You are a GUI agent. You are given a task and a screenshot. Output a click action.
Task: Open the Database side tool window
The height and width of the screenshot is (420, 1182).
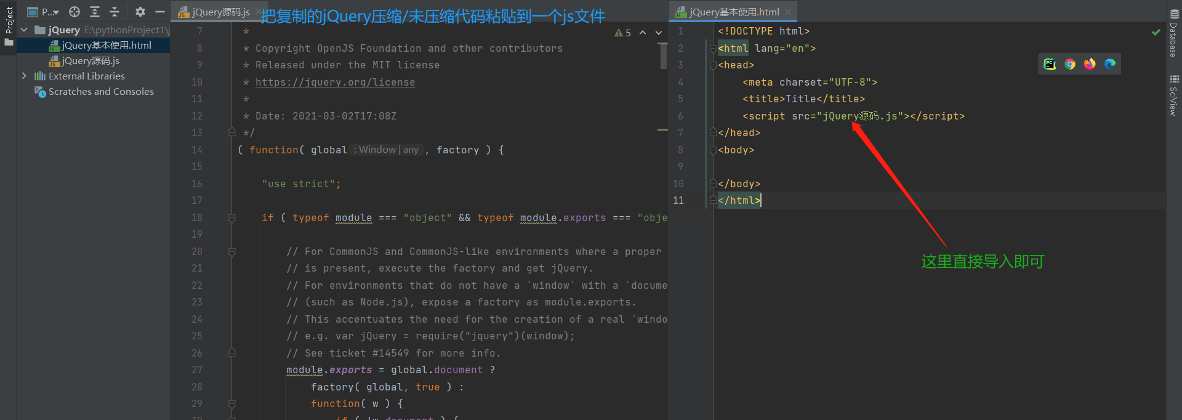pos(1174,33)
